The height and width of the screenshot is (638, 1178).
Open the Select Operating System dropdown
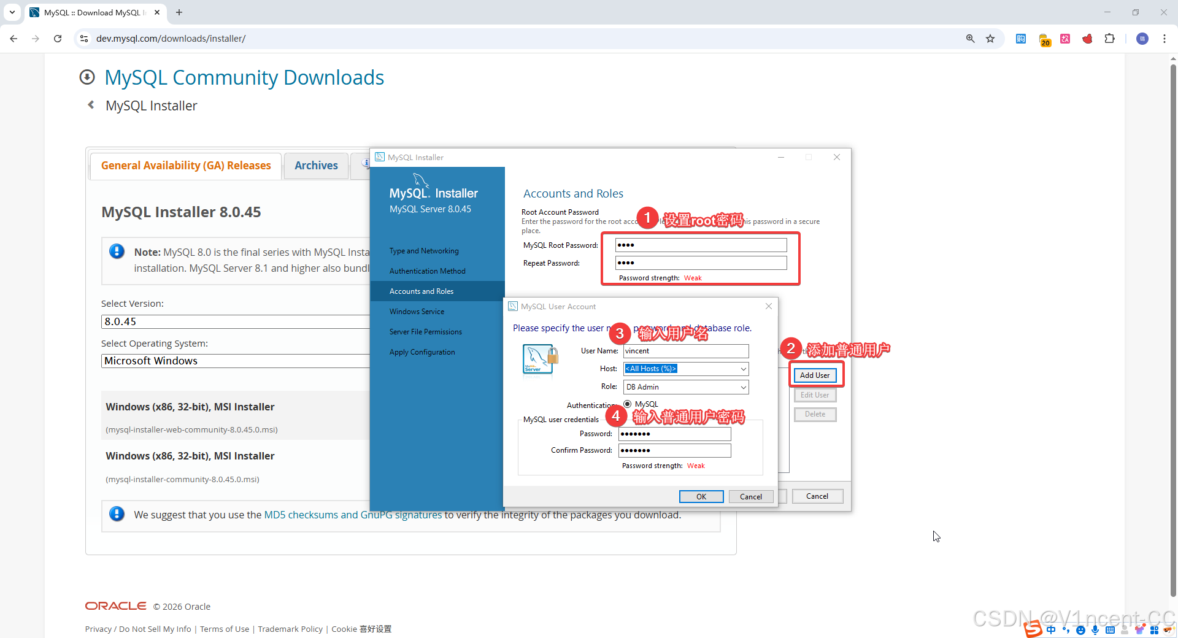(236, 361)
